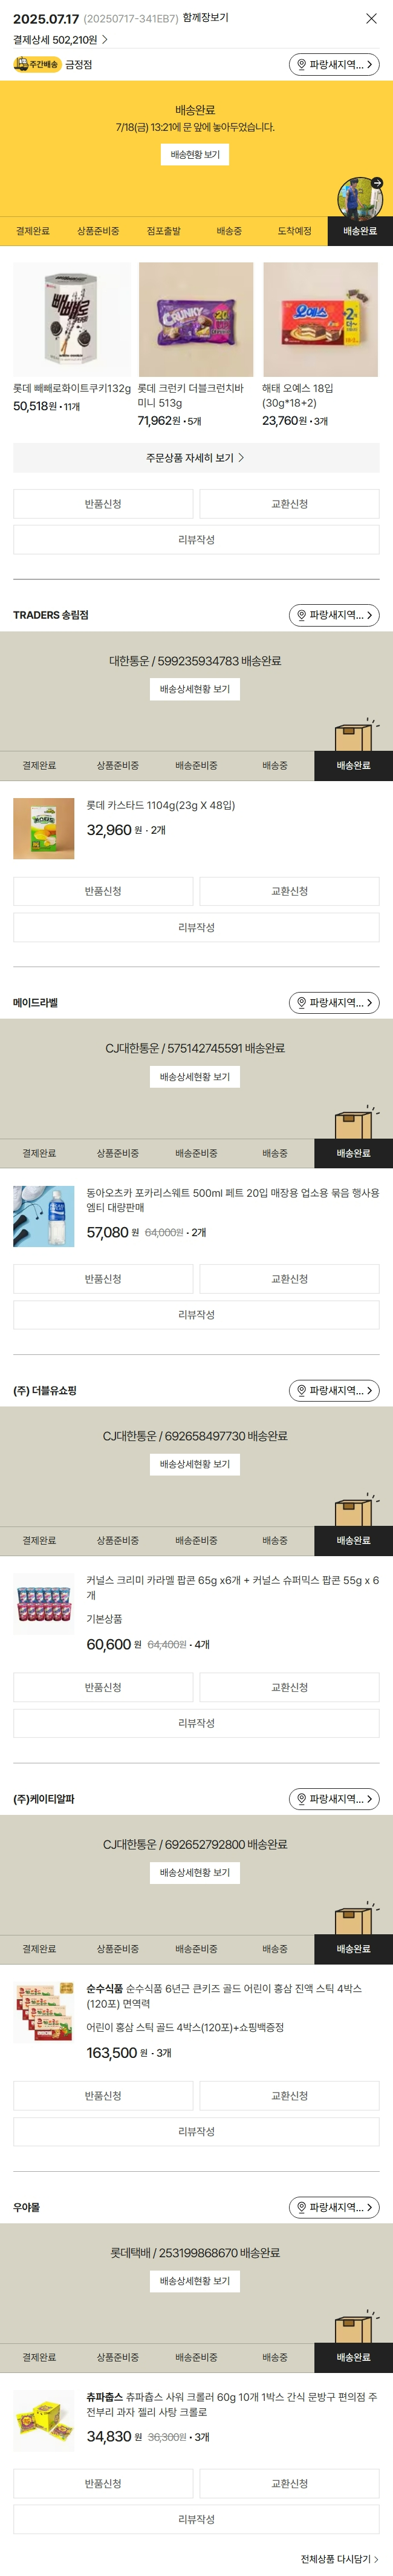Viewport: 393px width, 2576px height.
Task: Select 점포출발 step tab
Action: (164, 231)
